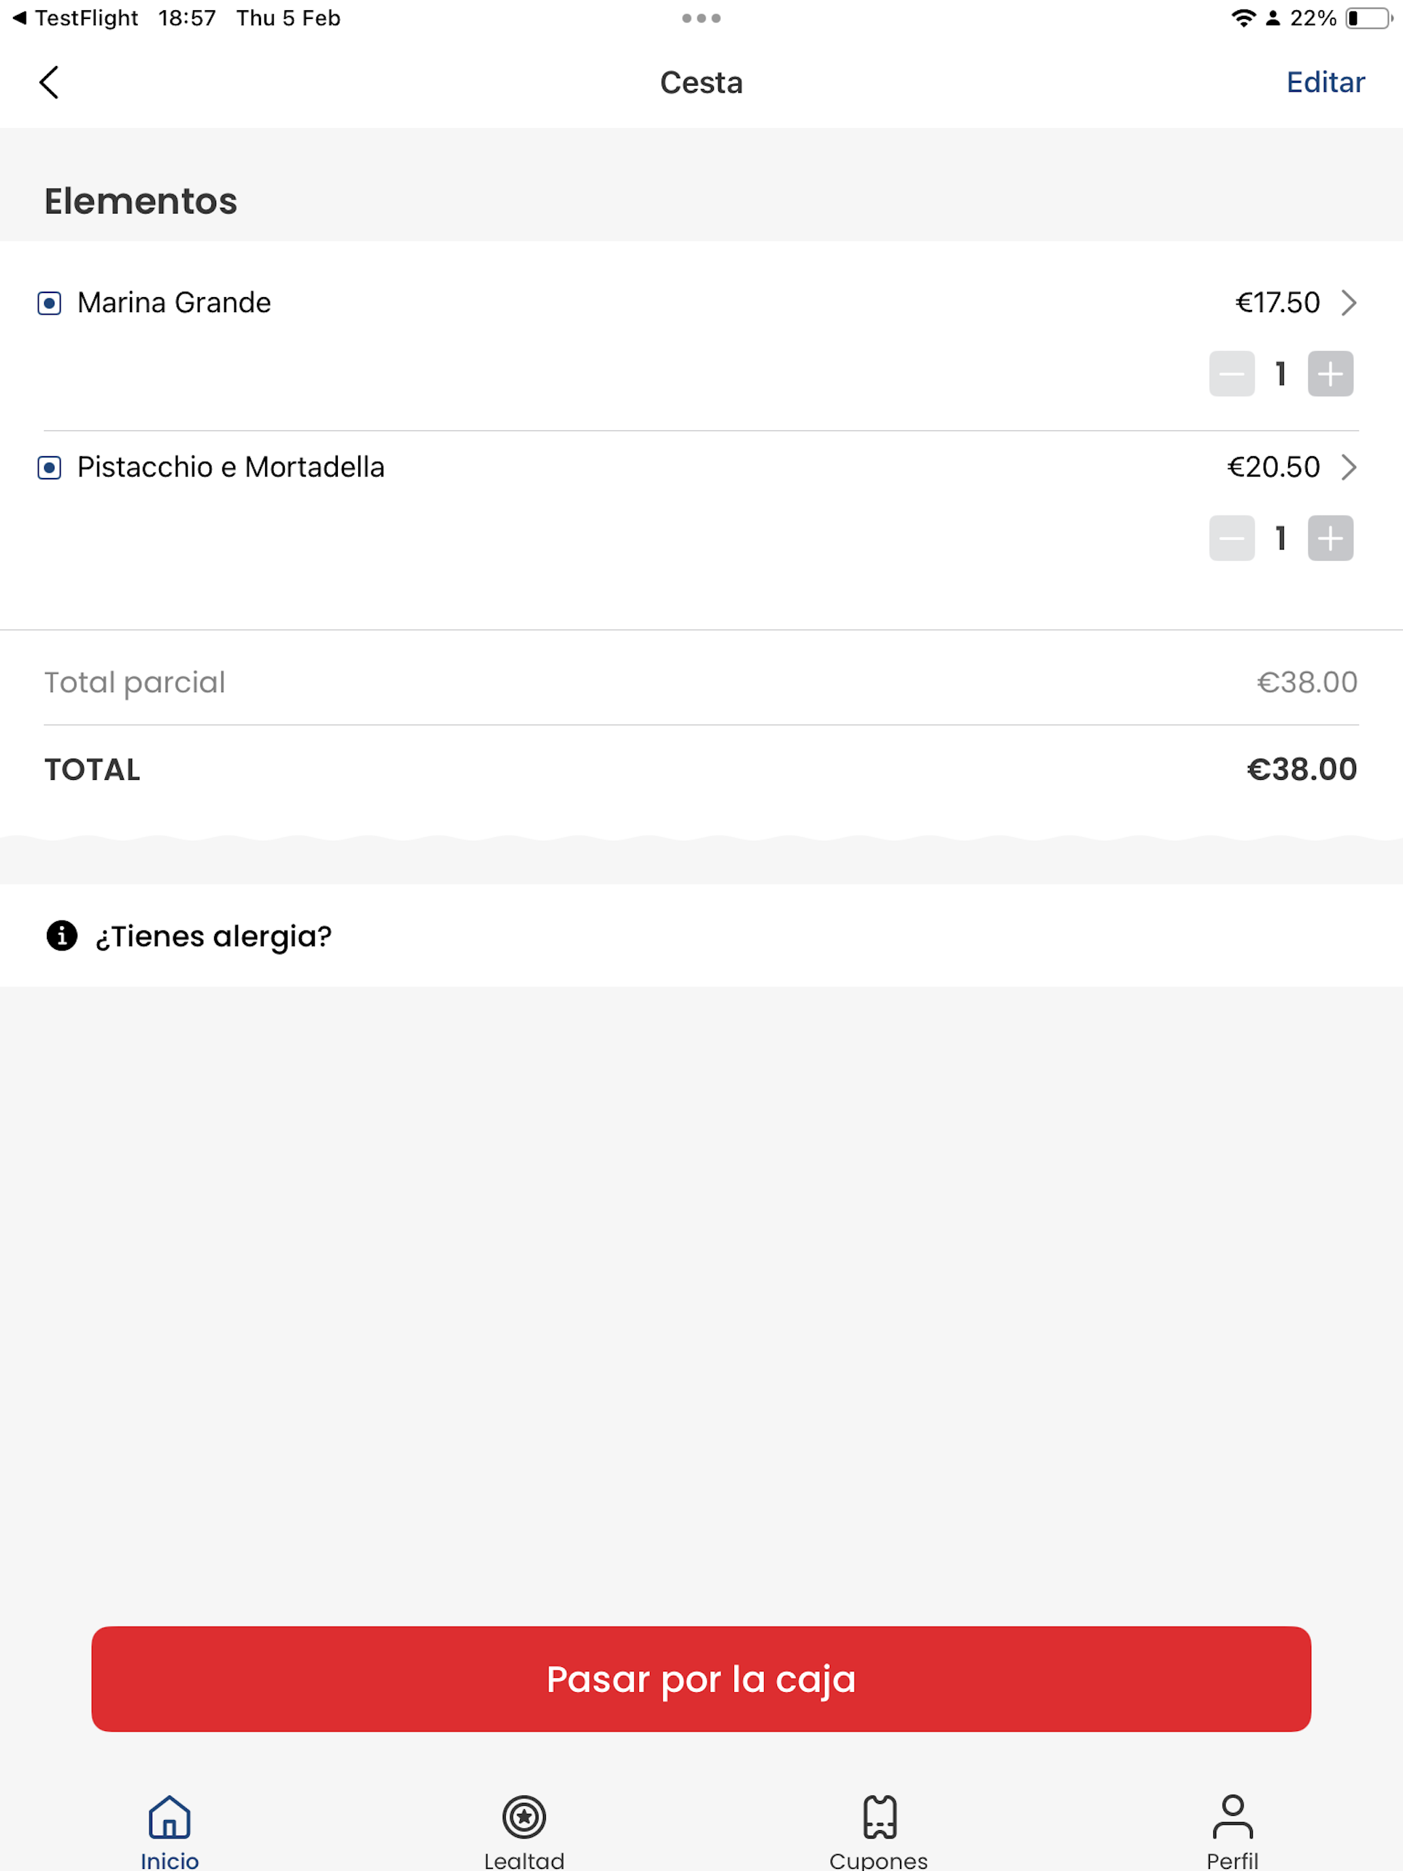Decrease Marina Grande quantity with minus
This screenshot has height=1871, width=1403.
pyautogui.click(x=1231, y=373)
